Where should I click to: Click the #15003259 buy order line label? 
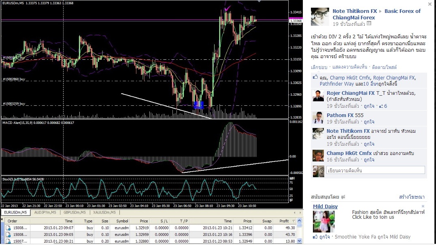pos(14,104)
